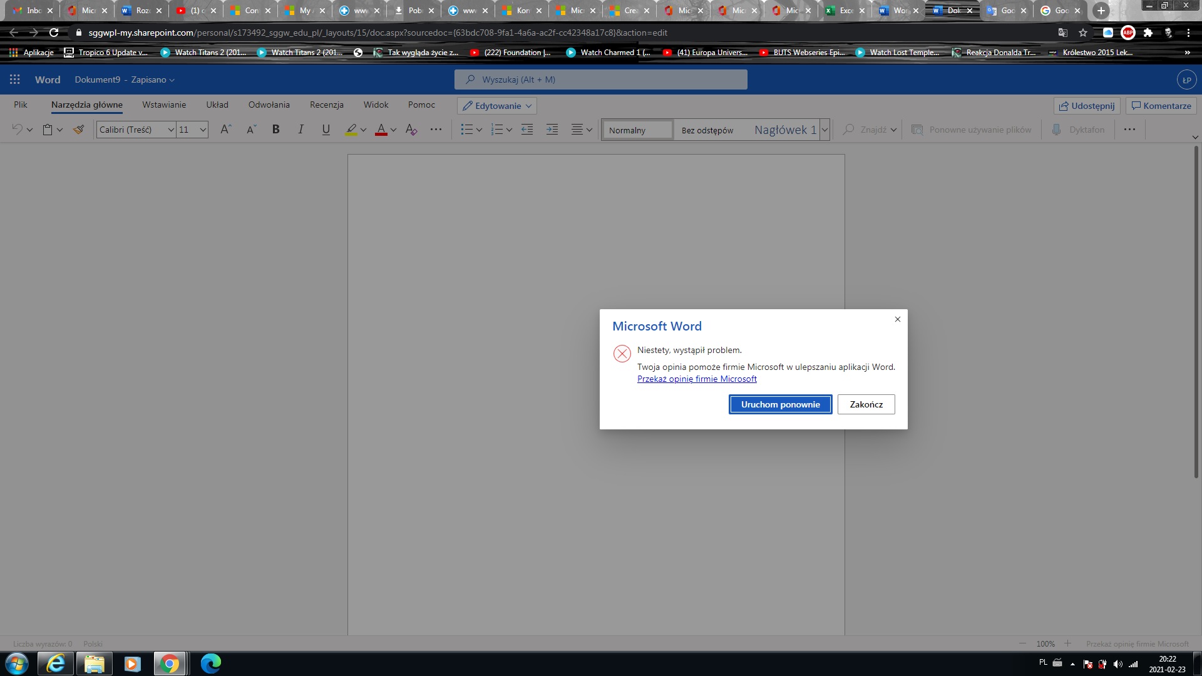Open the Edytowanie mode dropdown
Image resolution: width=1202 pixels, height=676 pixels.
pyautogui.click(x=497, y=106)
